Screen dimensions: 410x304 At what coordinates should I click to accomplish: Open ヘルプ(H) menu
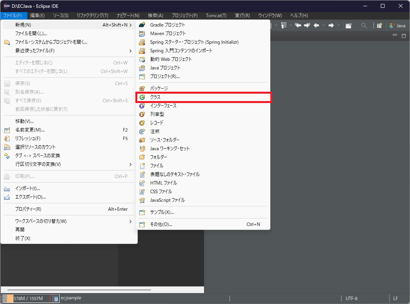(299, 16)
